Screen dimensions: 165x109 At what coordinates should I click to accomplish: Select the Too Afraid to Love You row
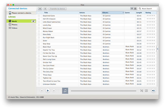(x=96, y=81)
